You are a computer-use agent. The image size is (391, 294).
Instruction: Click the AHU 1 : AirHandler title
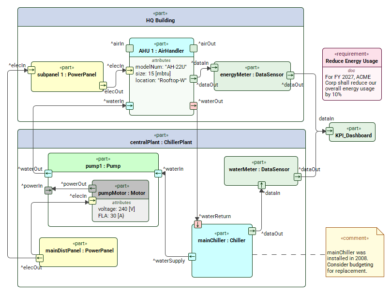click(161, 51)
